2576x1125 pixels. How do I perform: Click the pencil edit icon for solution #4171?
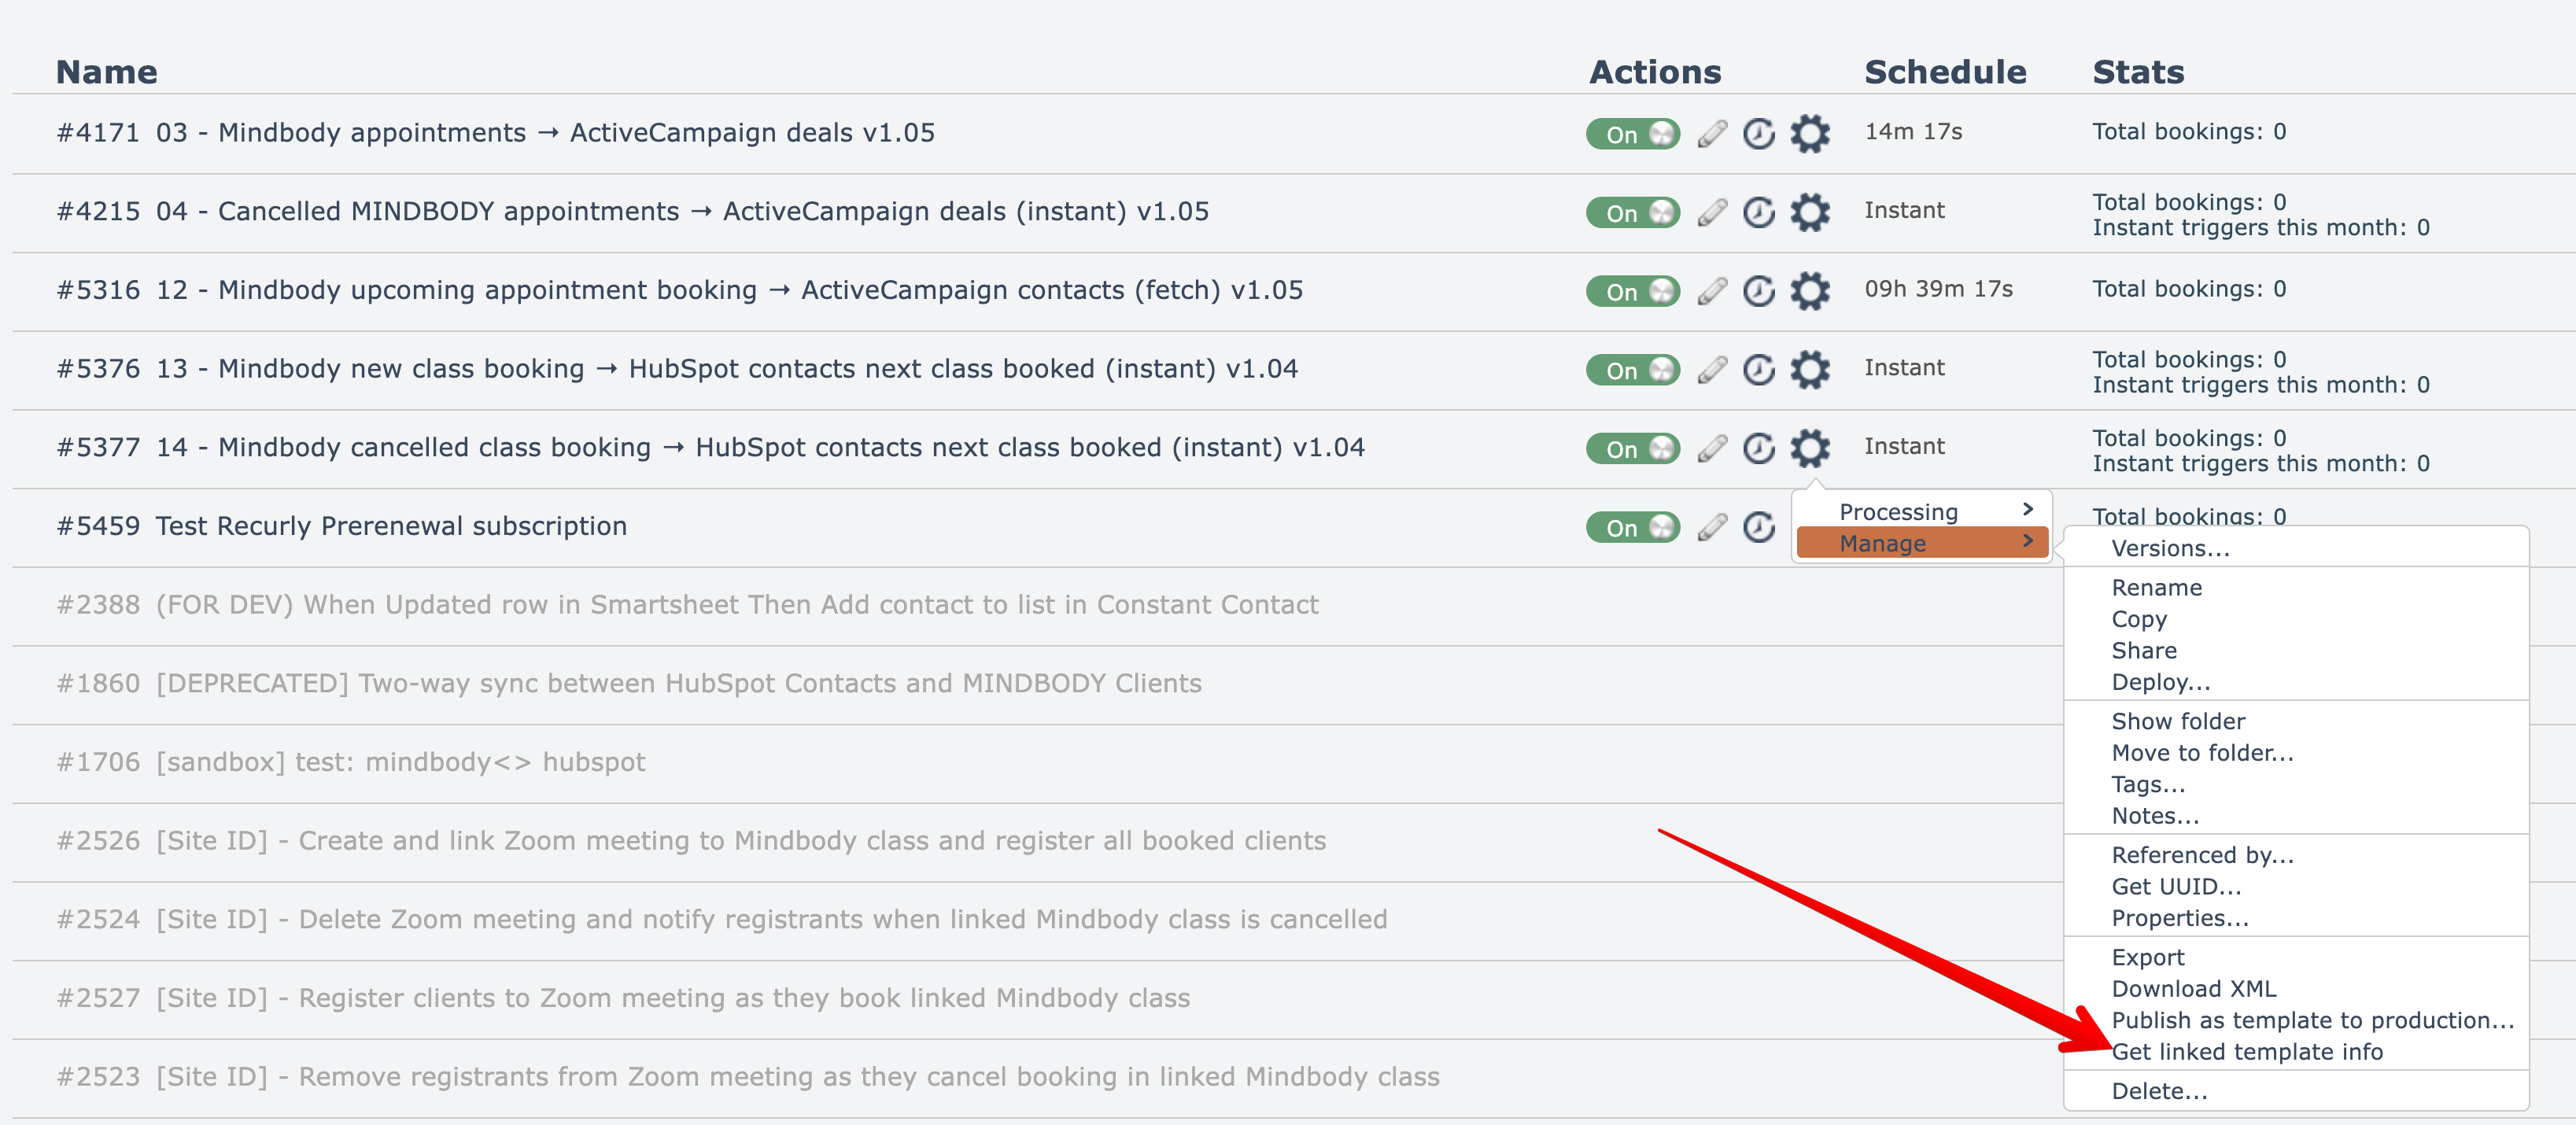click(x=1712, y=133)
